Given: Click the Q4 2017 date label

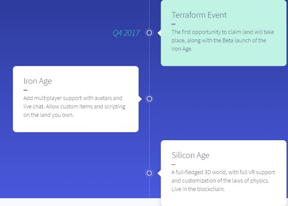Looking at the screenshot, I should (x=126, y=33).
